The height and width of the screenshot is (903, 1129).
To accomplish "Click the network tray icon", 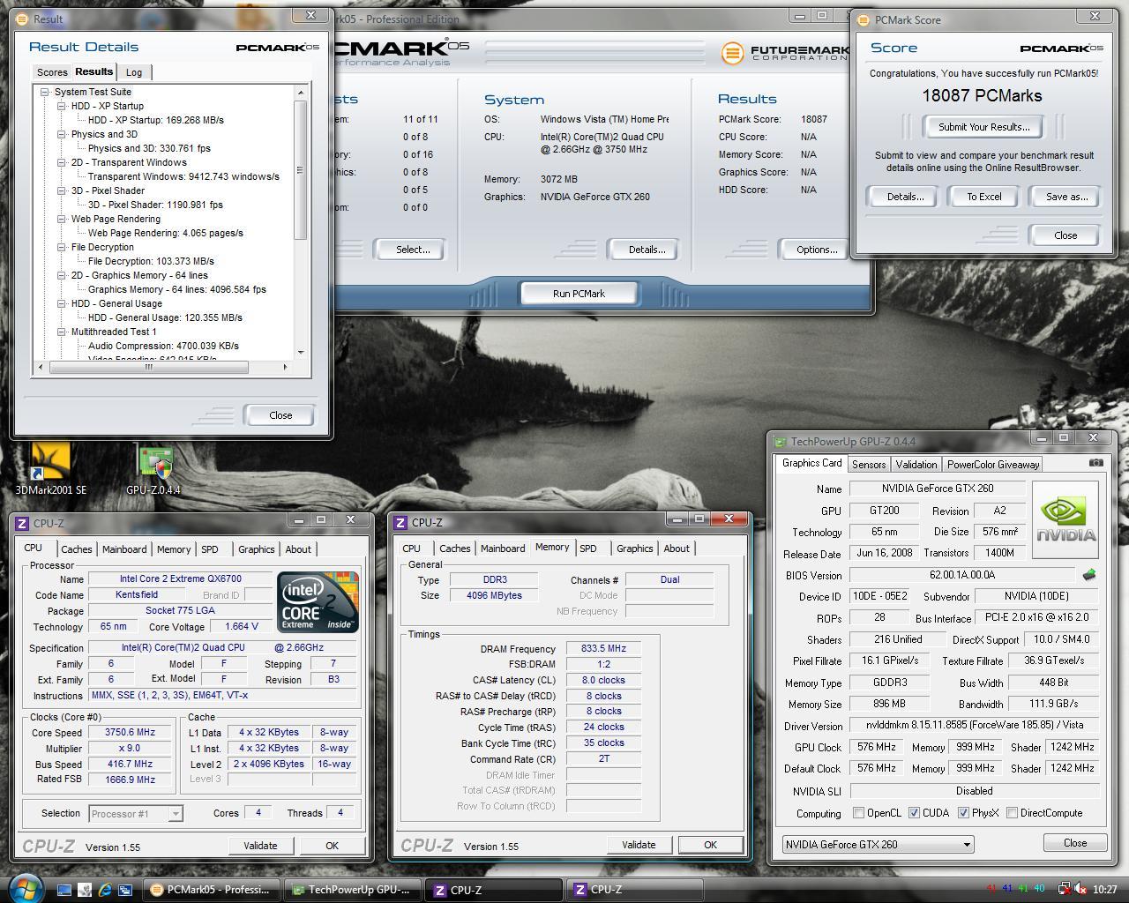I will pyautogui.click(x=1064, y=890).
